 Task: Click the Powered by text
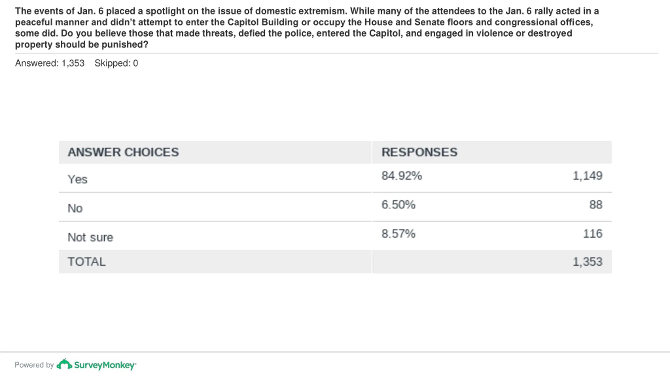click(x=34, y=365)
